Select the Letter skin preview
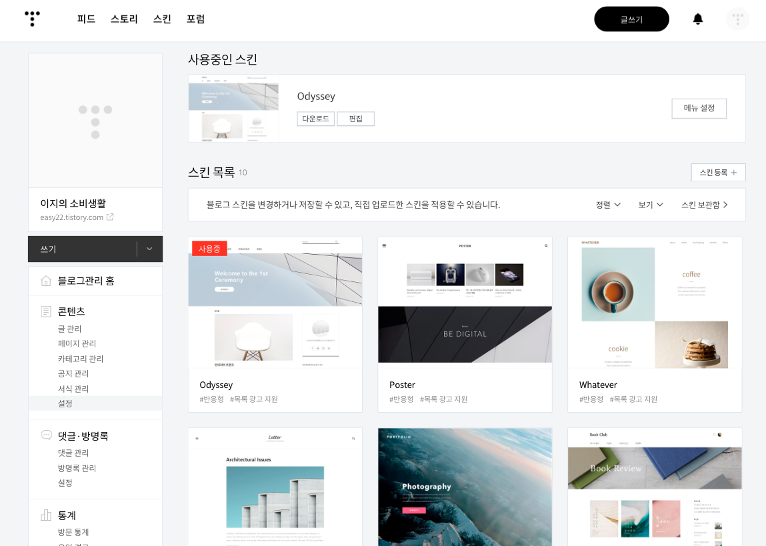Screen dimensions: 766x546 click(x=275, y=487)
